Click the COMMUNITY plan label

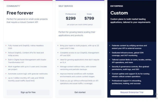coord(13,6)
